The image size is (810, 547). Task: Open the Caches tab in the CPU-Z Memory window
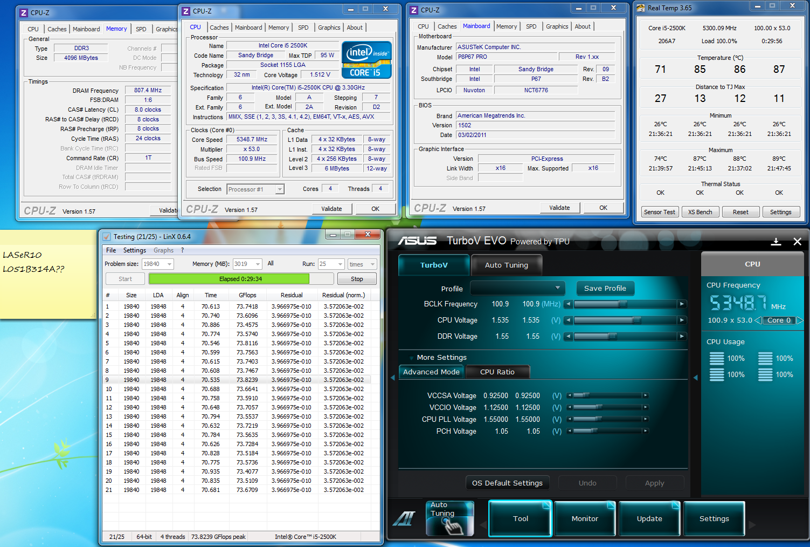coord(57,29)
